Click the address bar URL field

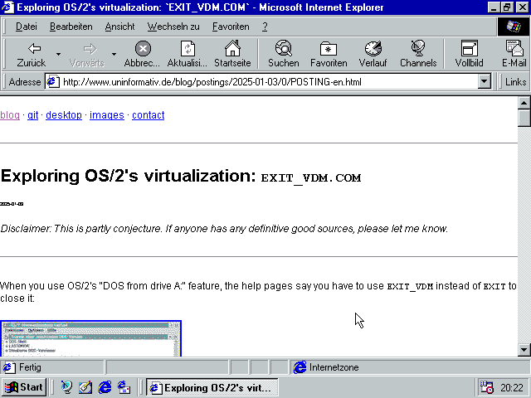point(269,82)
